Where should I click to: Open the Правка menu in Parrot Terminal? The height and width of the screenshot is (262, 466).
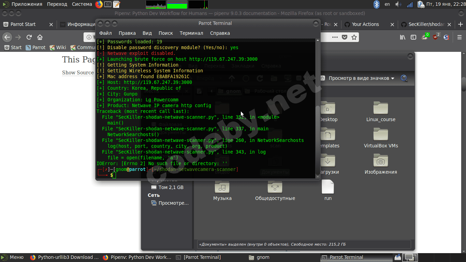pos(127,33)
